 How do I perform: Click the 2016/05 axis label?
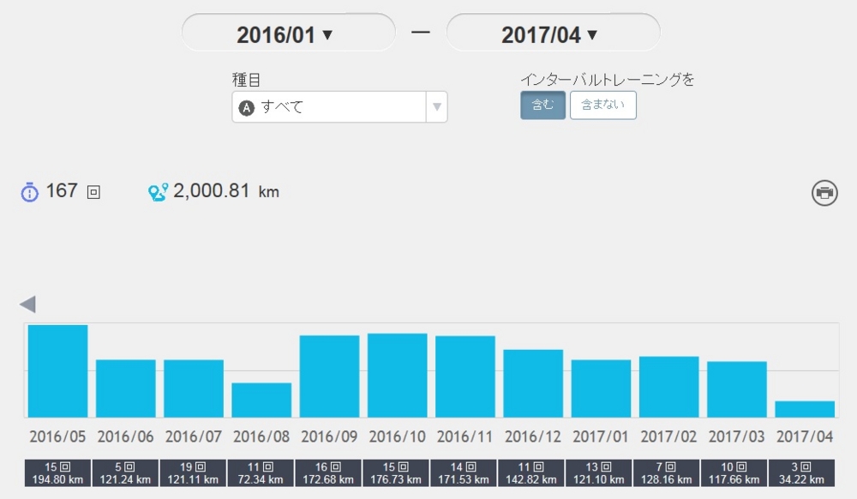[57, 436]
